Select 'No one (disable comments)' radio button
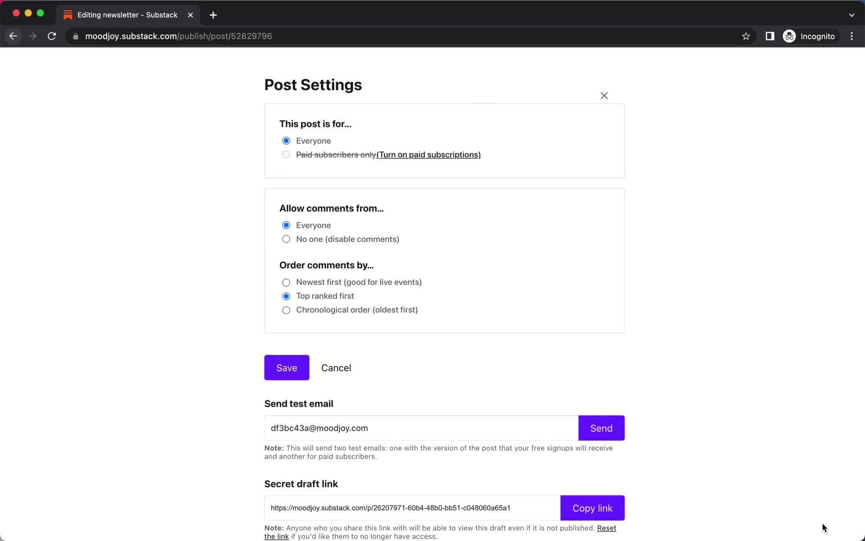The height and width of the screenshot is (541, 865). [286, 238]
